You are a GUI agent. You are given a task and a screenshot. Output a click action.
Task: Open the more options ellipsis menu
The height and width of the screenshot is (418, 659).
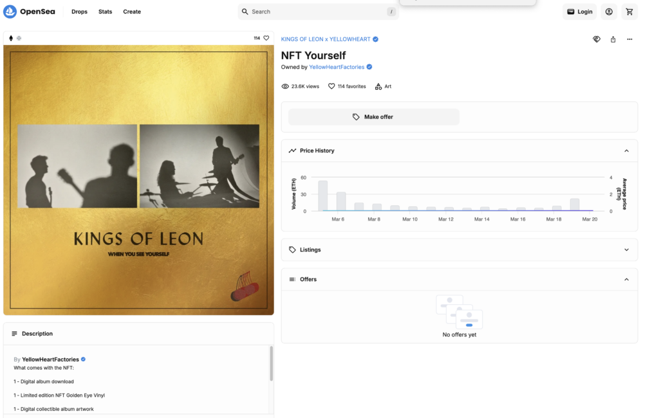[629, 39]
